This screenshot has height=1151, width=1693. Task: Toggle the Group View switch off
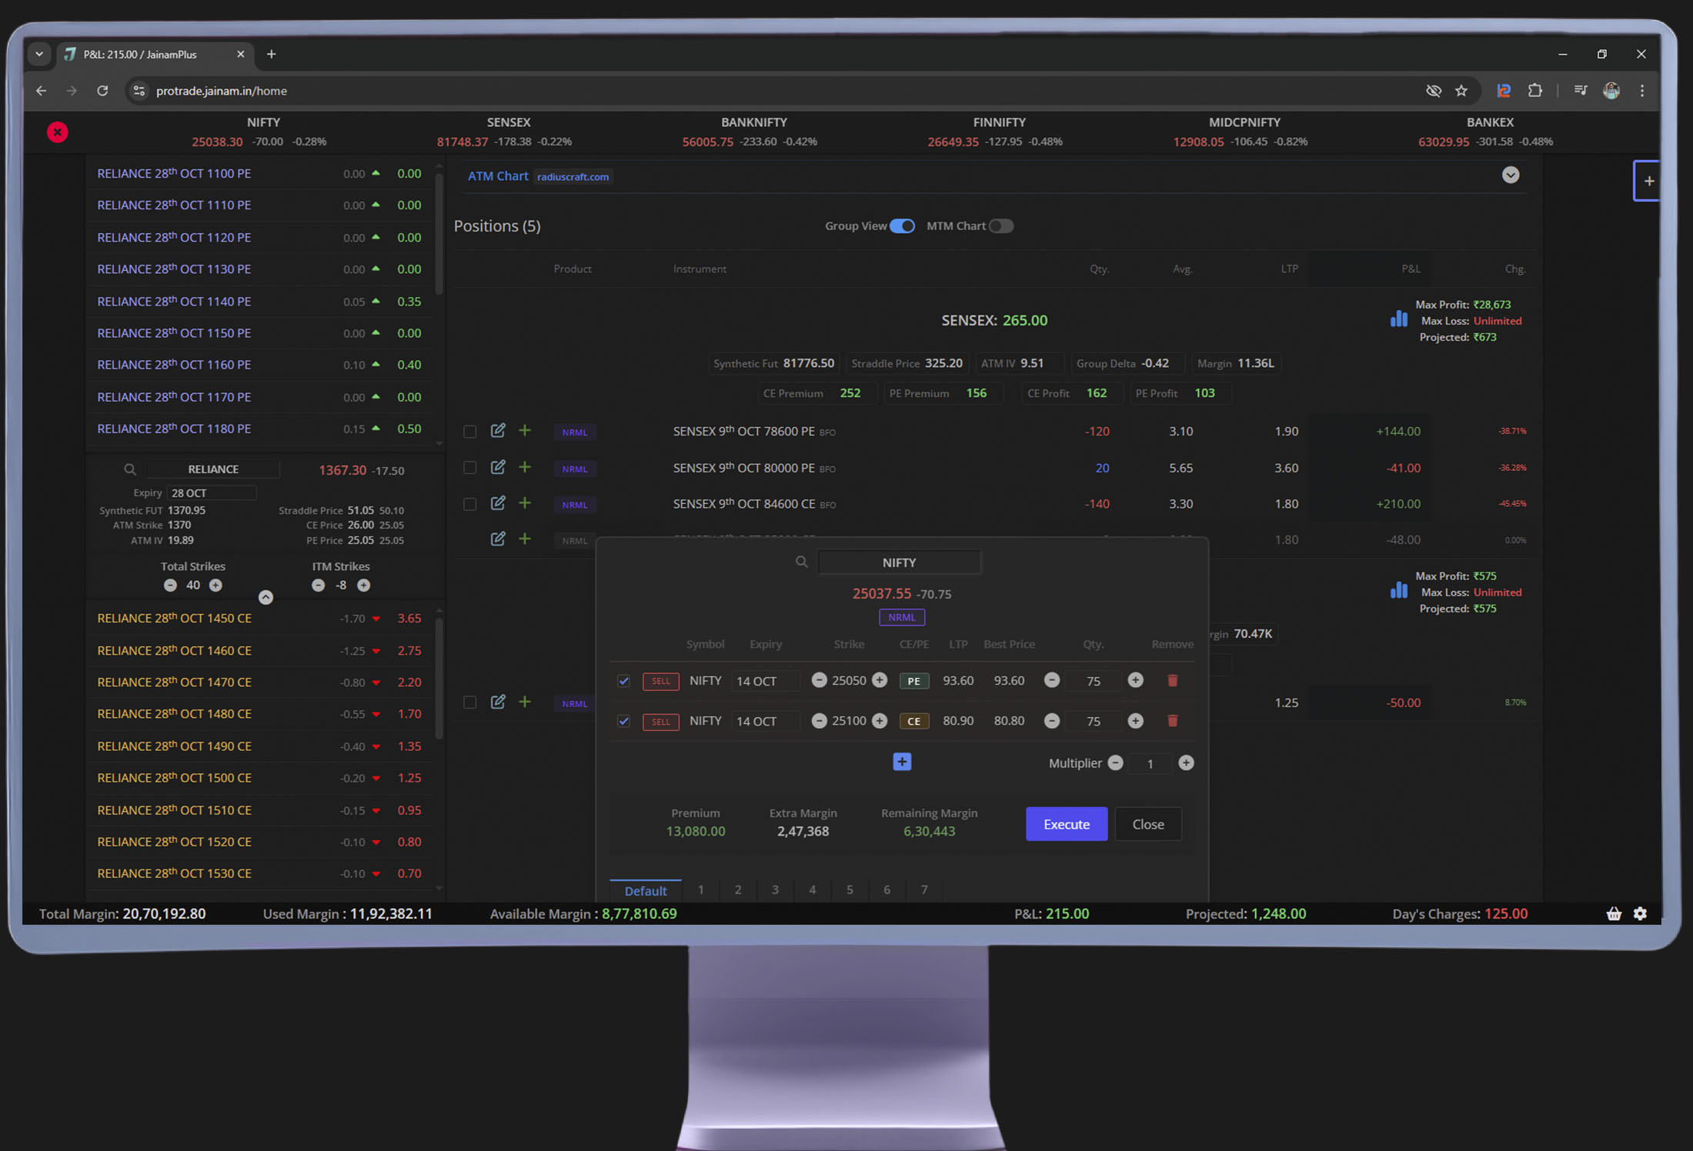902,226
